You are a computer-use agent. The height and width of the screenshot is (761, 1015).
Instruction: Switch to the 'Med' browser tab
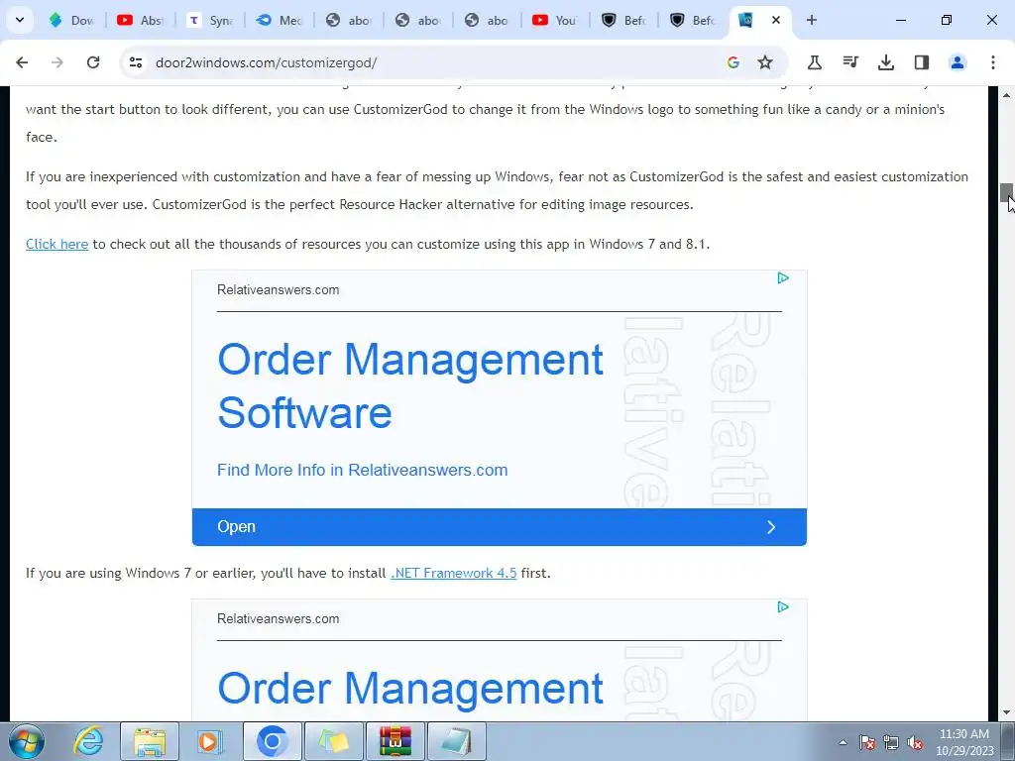(x=280, y=20)
